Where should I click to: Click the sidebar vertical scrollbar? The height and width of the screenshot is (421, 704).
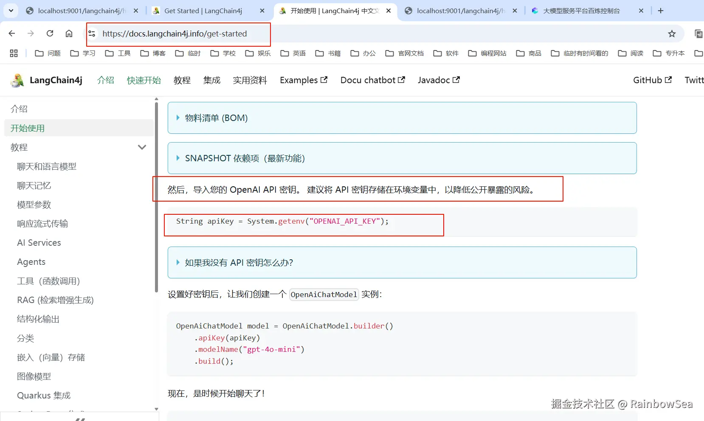(x=156, y=197)
